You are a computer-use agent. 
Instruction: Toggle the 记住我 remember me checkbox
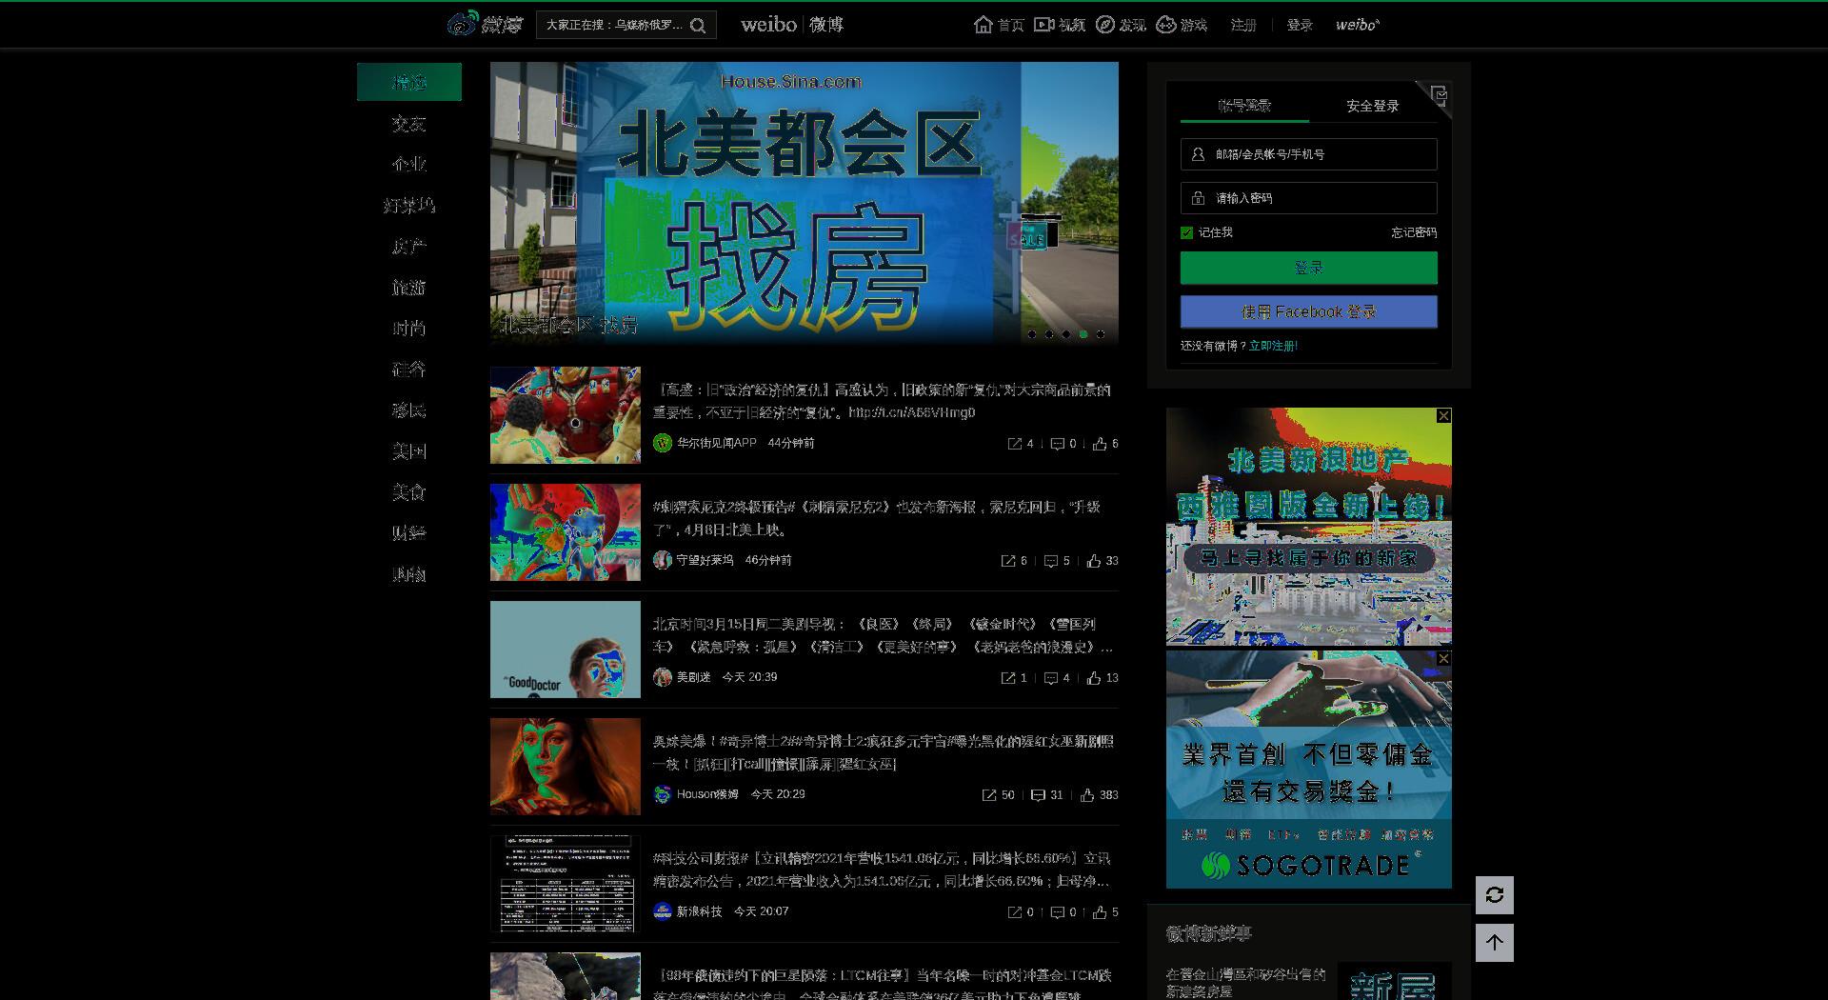click(x=1186, y=232)
